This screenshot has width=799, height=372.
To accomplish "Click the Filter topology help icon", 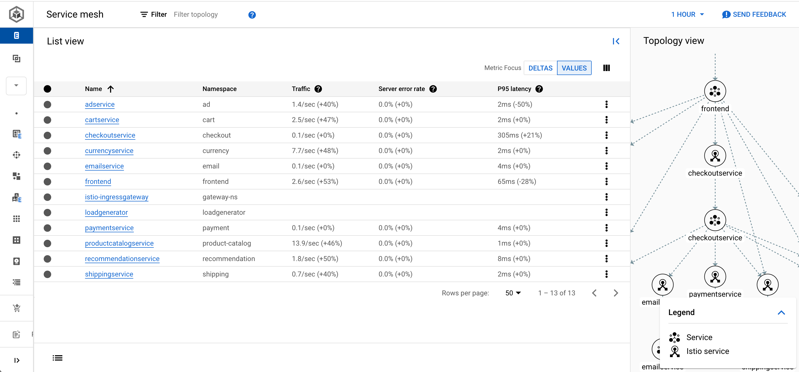I will [x=252, y=15].
